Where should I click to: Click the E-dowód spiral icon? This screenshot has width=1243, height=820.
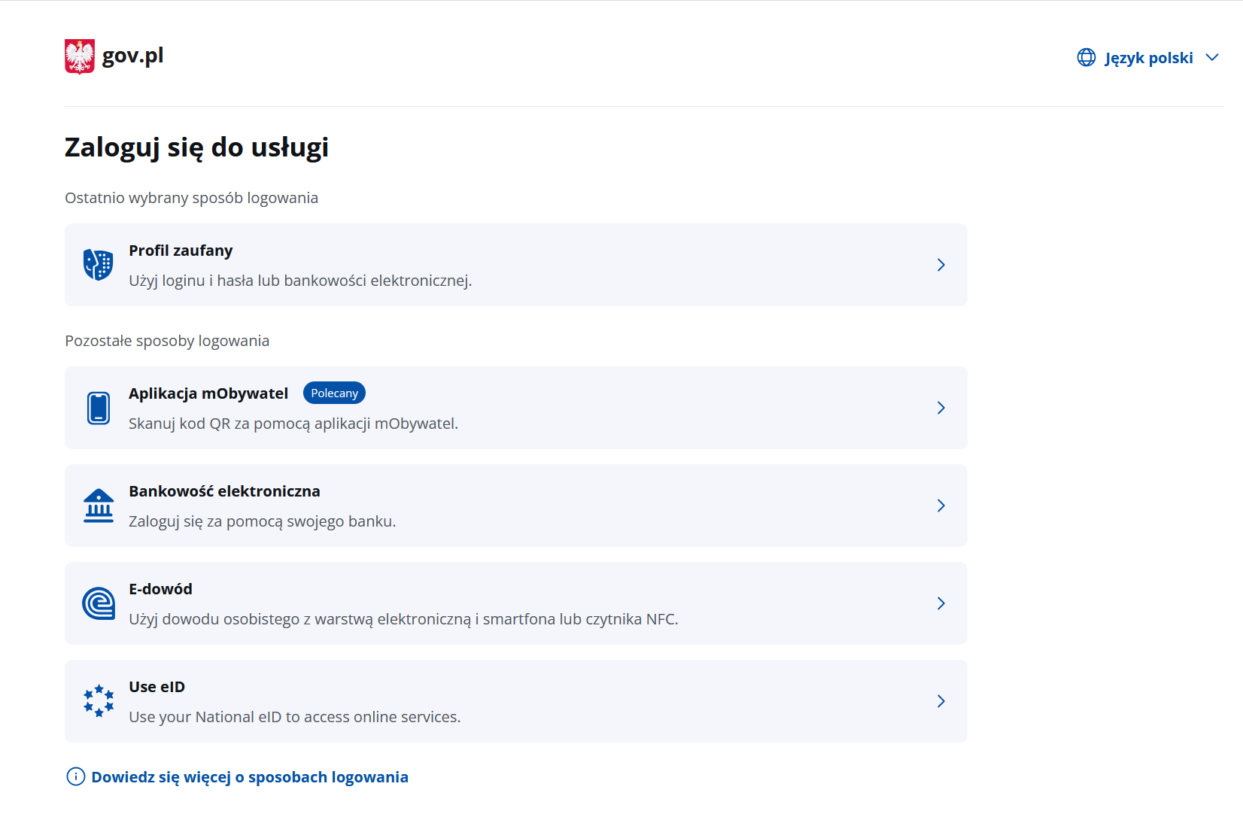pyautogui.click(x=98, y=603)
